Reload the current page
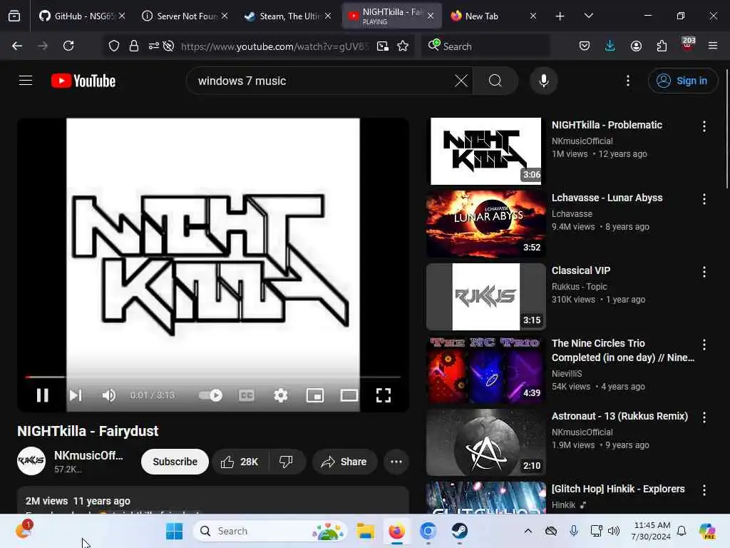The height and width of the screenshot is (548, 730). 68,46
